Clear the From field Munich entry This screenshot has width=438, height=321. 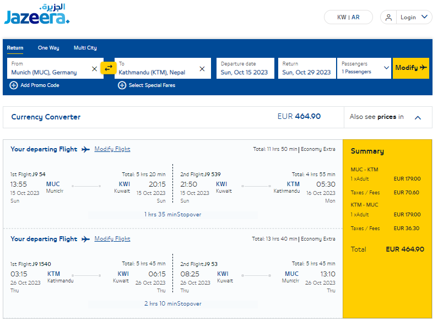click(94, 69)
